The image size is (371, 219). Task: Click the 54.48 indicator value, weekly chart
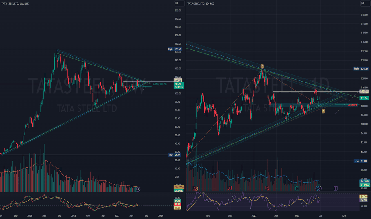pos(177,201)
